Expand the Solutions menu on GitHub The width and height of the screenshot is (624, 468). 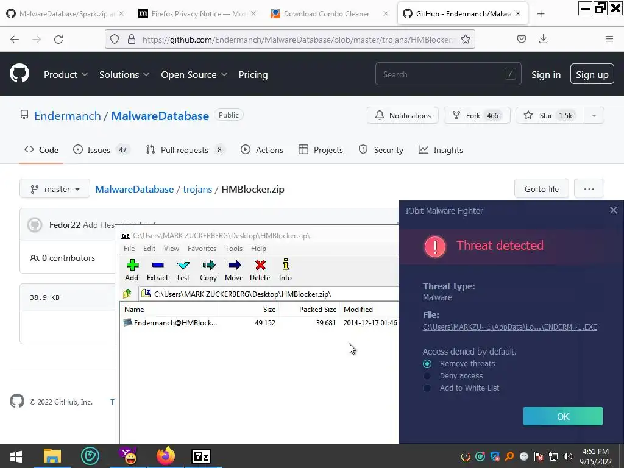coord(124,74)
